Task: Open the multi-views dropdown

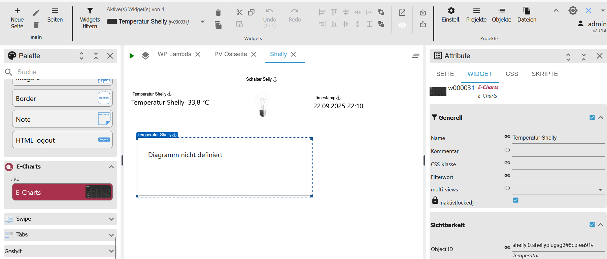Action: [600, 190]
